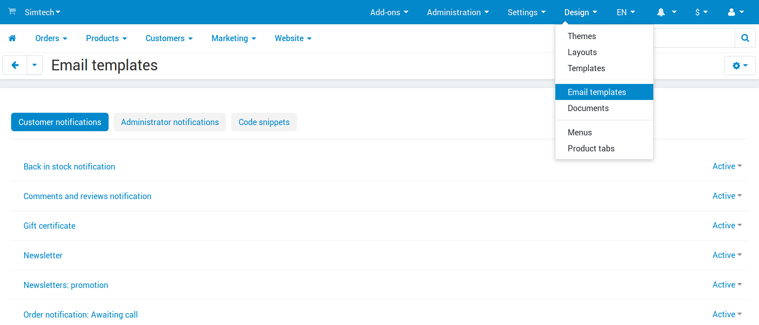The width and height of the screenshot is (759, 325).
Task: Switch to Administrator notifications tab
Action: coord(170,122)
